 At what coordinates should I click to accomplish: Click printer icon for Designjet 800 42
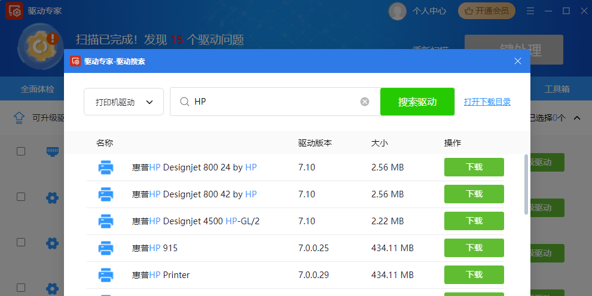point(106,194)
